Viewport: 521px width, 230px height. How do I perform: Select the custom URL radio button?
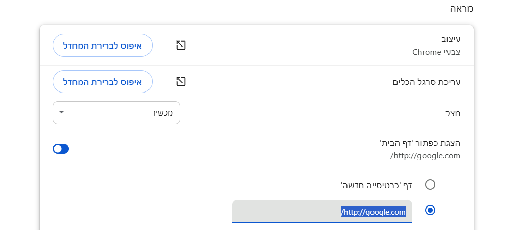pyautogui.click(x=430, y=210)
